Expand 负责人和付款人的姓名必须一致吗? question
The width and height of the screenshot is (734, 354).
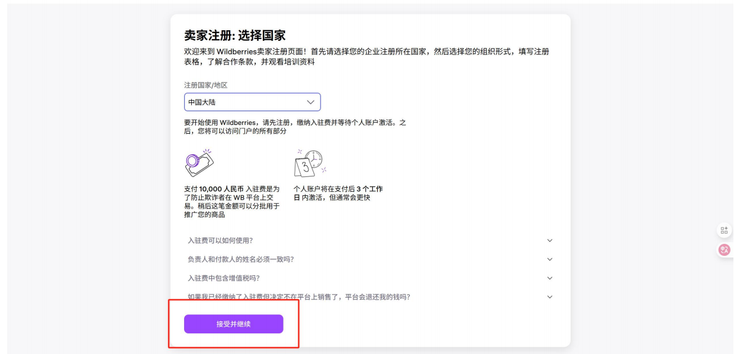[x=370, y=259]
